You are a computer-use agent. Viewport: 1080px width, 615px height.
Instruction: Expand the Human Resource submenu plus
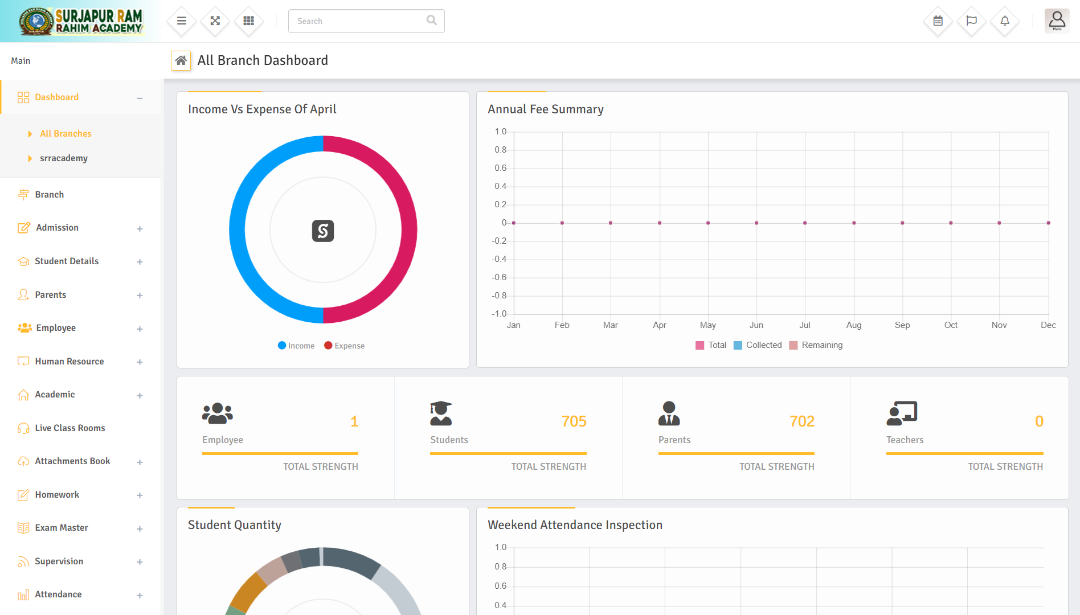click(x=140, y=362)
